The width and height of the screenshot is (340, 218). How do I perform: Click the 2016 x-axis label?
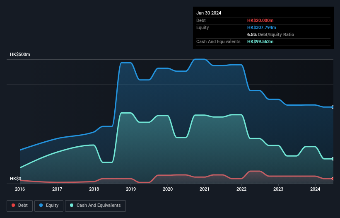20,189
